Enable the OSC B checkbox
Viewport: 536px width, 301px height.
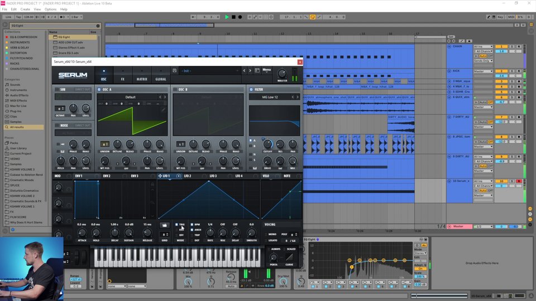click(x=175, y=89)
